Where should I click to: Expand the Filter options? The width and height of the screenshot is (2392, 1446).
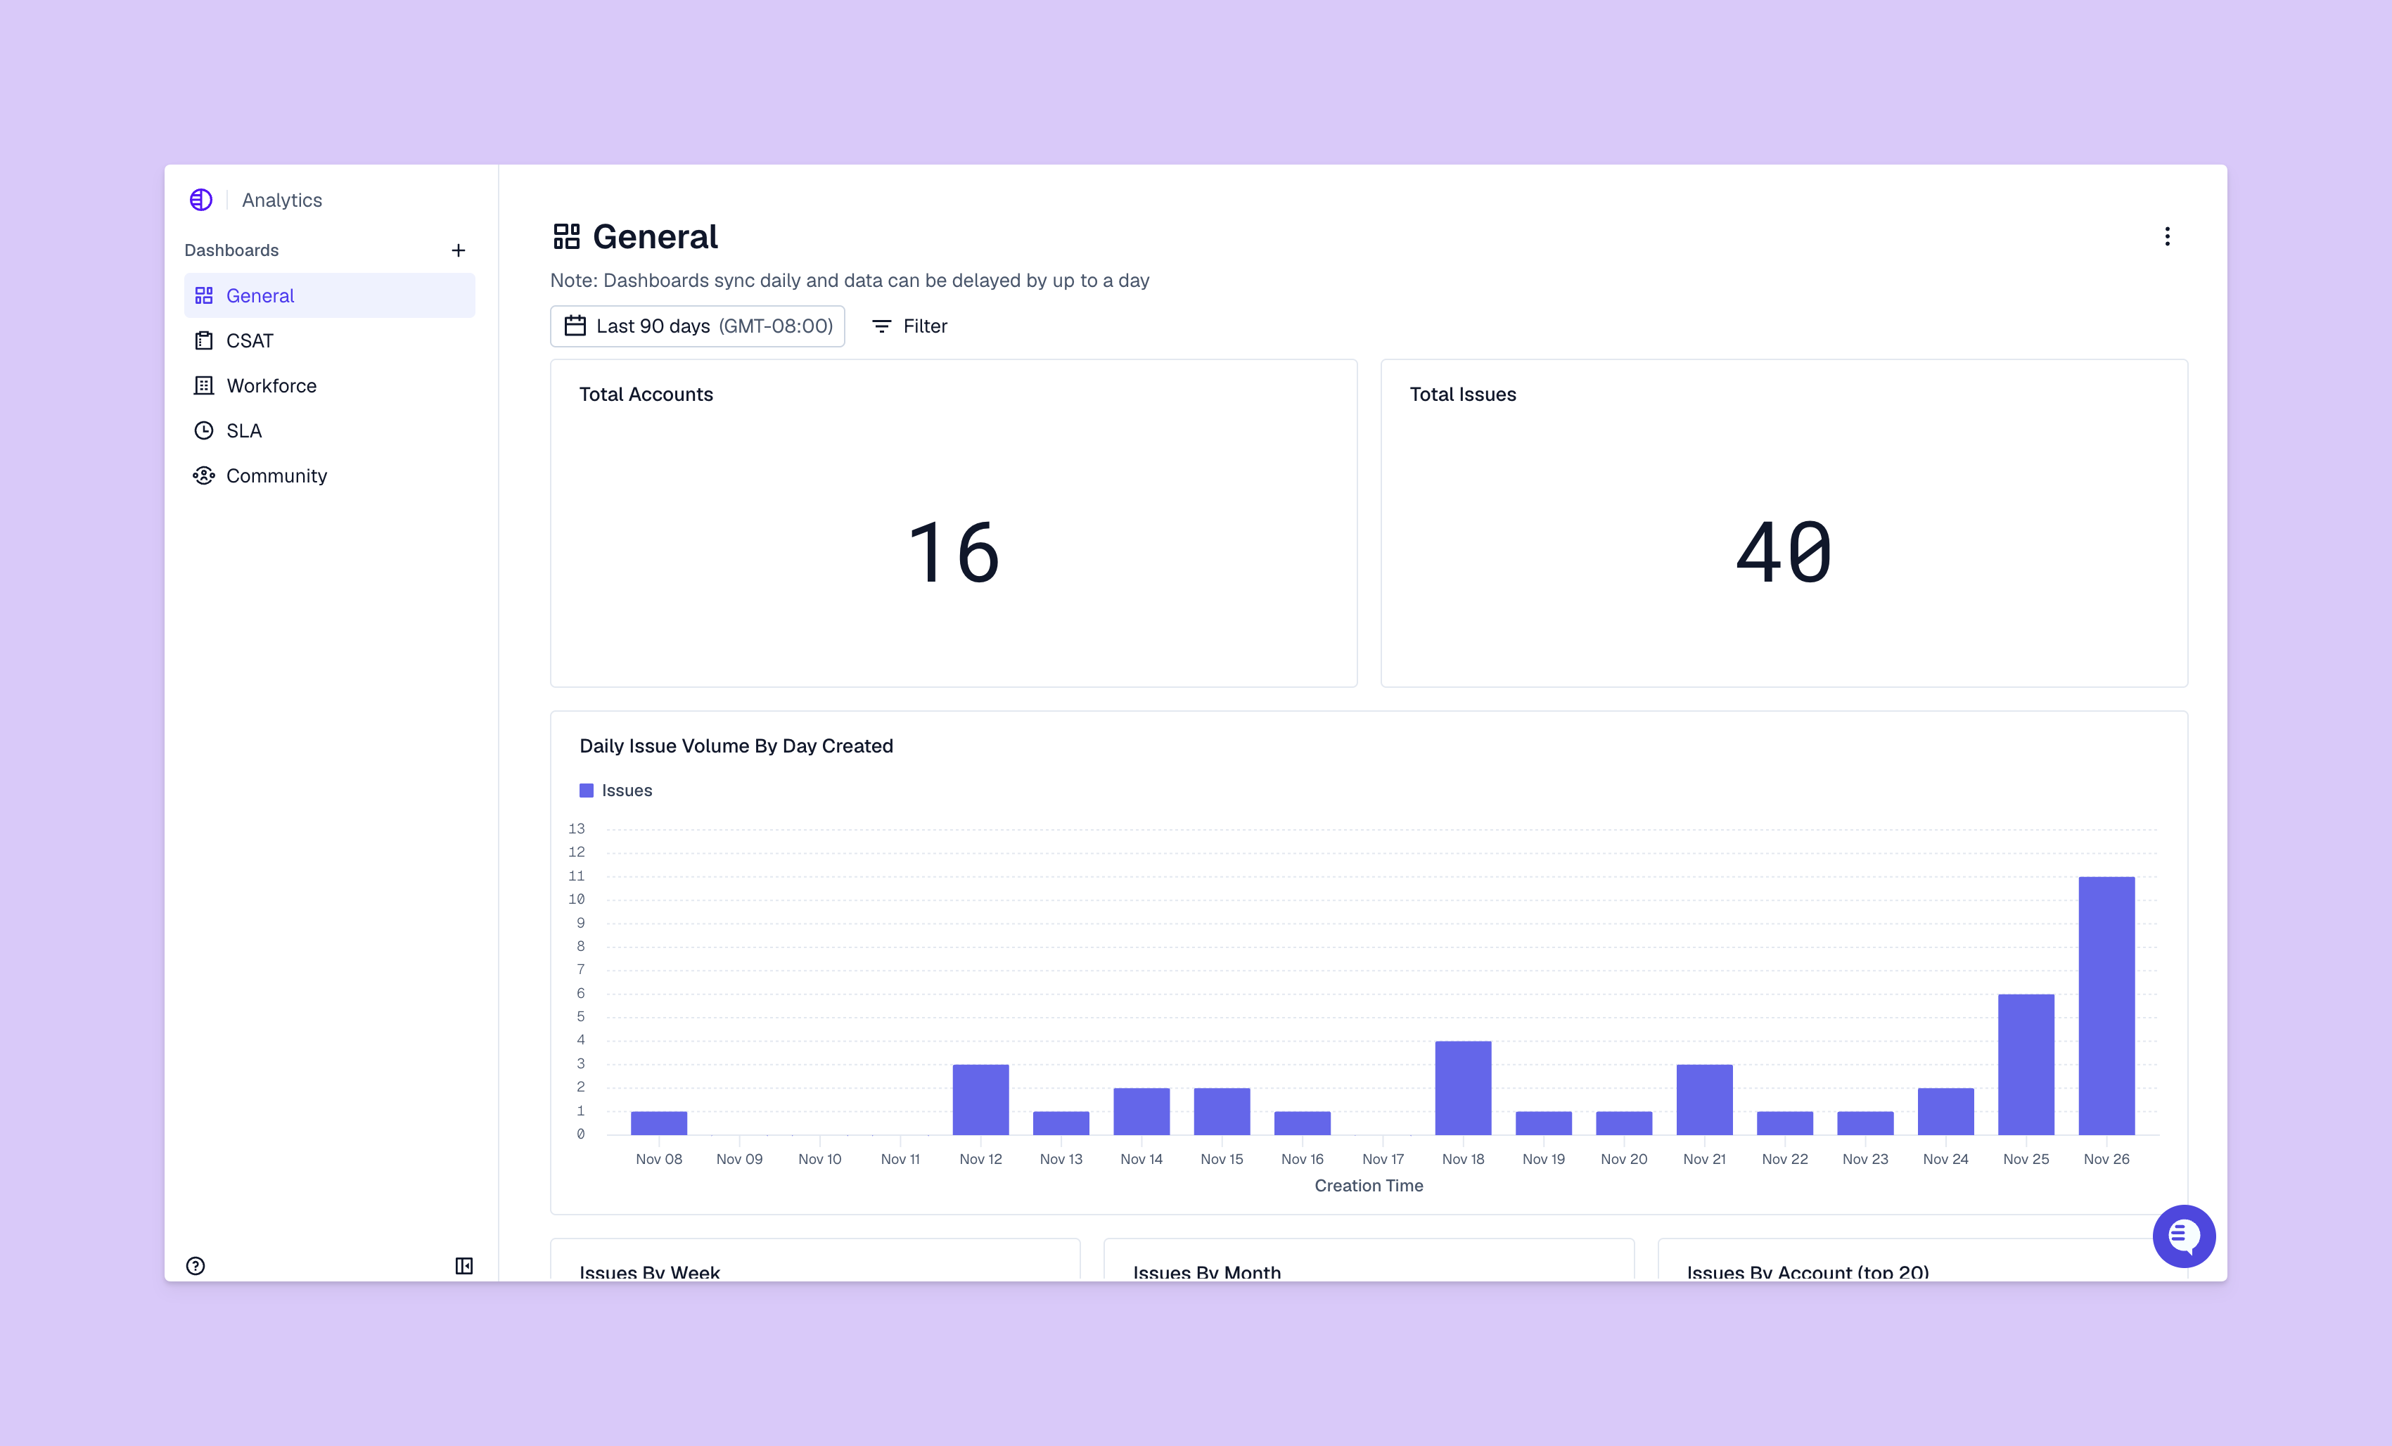(909, 326)
